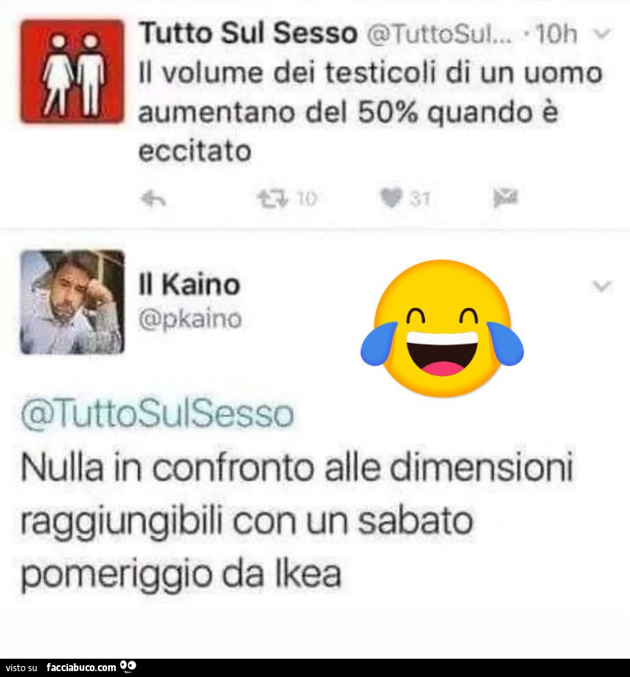The height and width of the screenshot is (677, 630).
Task: Open the Tutto Sul Sesso display name
Action: click(x=248, y=33)
